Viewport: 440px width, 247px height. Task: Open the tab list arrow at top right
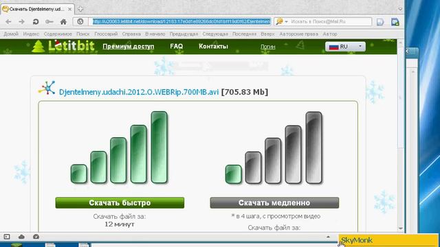point(400,9)
